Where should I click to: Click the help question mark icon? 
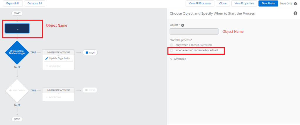click(295, 13)
